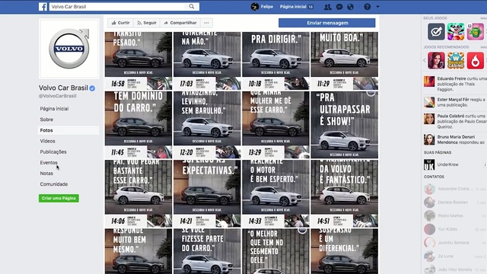The image size is (487, 274).
Task: Open photo "MUITO BOA" with white car
Action: coord(345,61)
